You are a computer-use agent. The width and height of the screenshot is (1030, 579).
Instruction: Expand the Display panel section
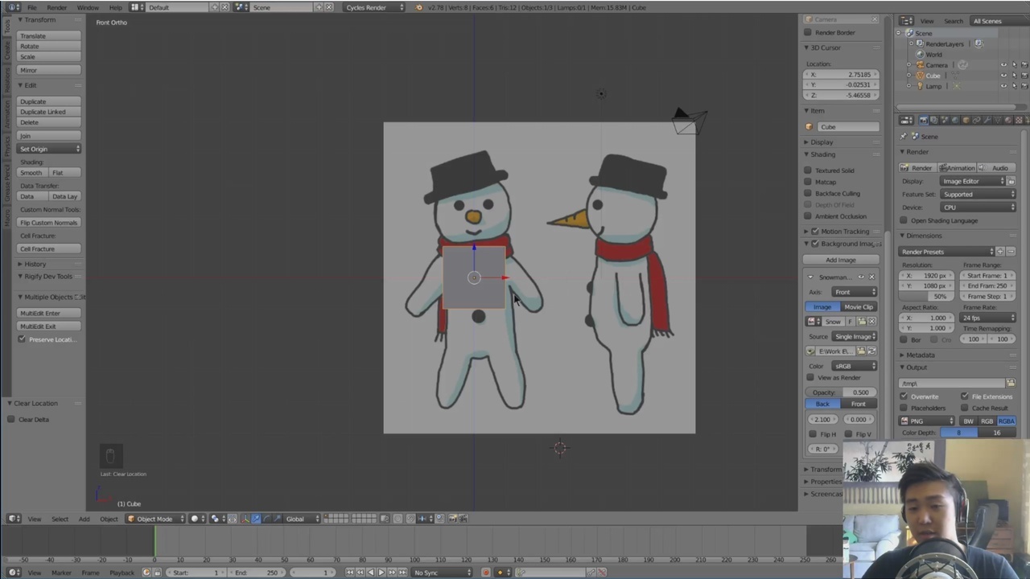click(x=822, y=142)
